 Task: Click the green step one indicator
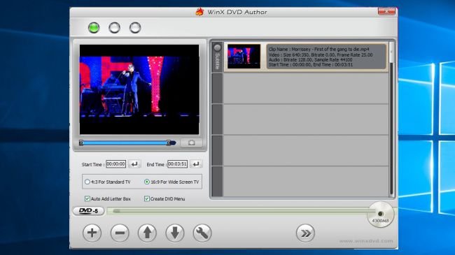point(94,28)
